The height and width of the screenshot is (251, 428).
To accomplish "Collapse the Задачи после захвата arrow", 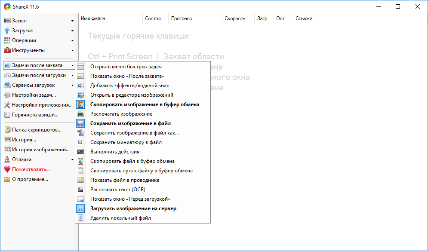I will pos(72,65).
